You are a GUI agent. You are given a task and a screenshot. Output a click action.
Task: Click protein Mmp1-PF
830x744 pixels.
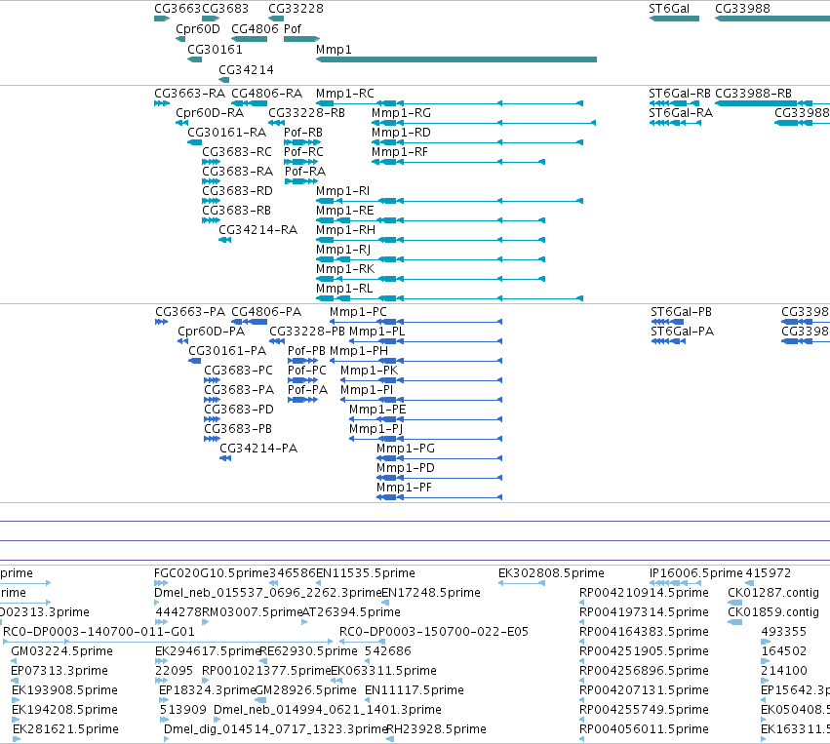439,497
